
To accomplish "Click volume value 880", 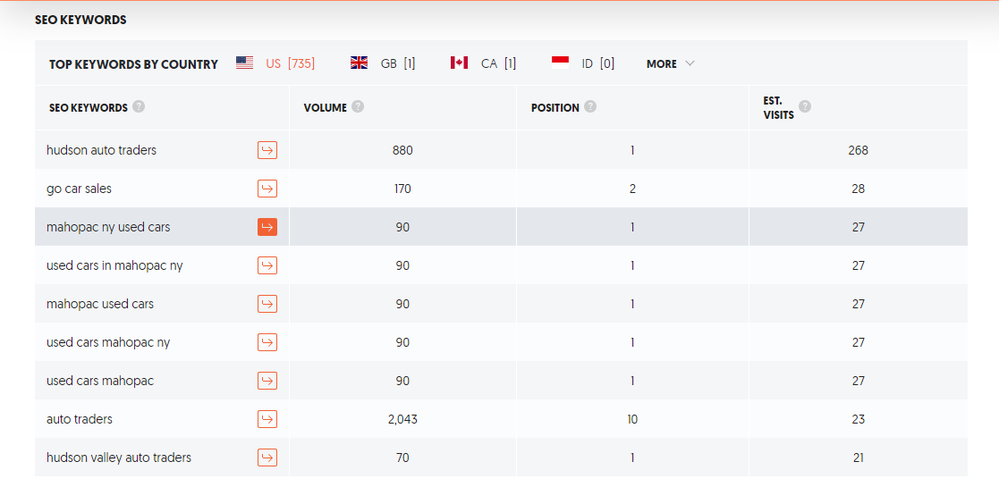I will tap(402, 150).
